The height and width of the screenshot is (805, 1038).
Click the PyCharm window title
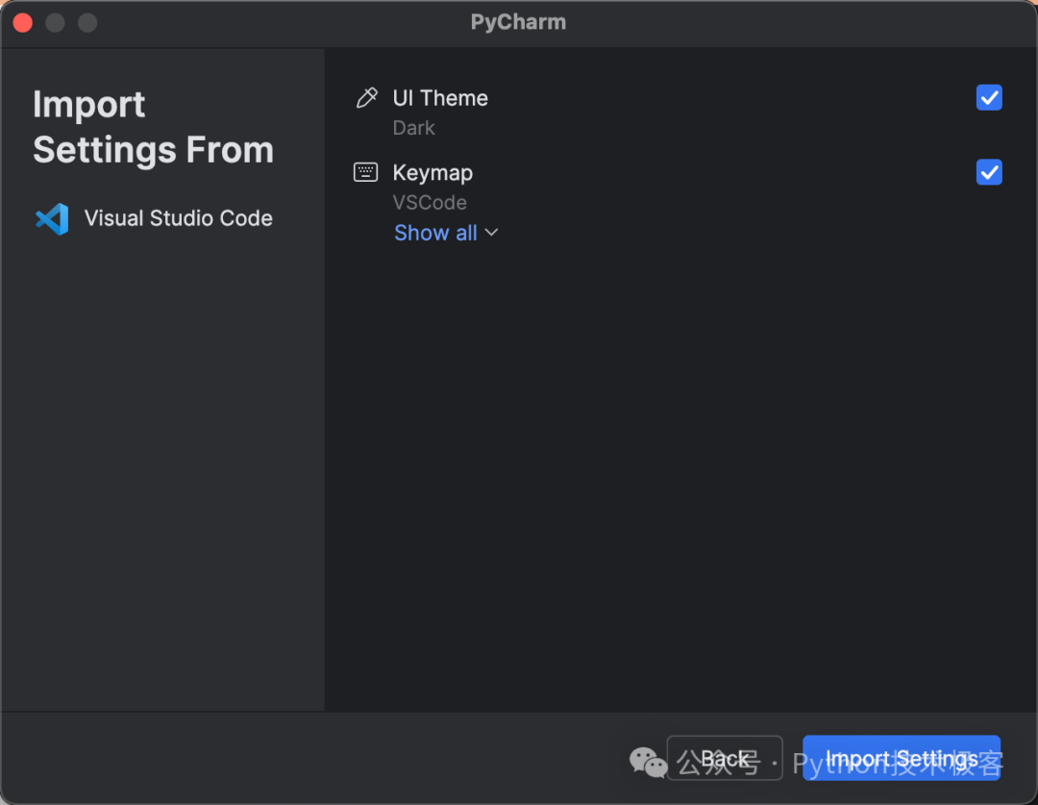tap(518, 22)
